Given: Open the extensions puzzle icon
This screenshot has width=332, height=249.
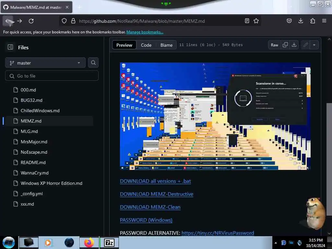Looking at the screenshot, I should tap(313, 21).
